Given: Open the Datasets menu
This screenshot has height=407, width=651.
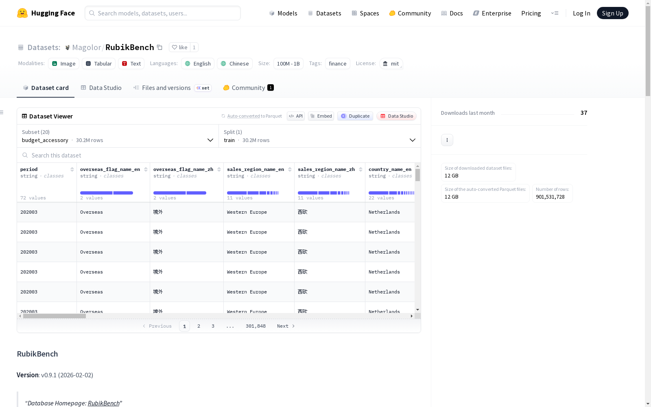Looking at the screenshot, I should 324,13.
